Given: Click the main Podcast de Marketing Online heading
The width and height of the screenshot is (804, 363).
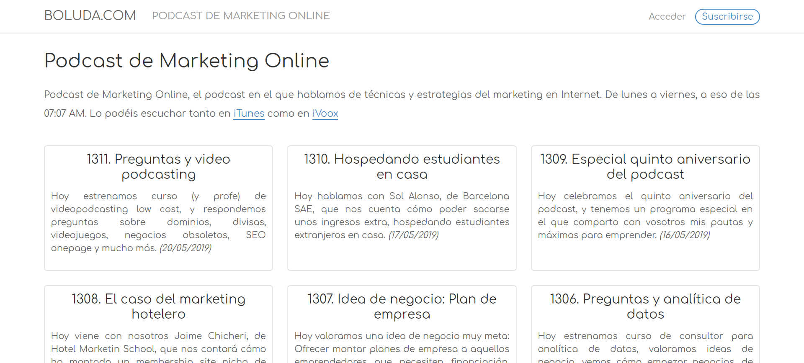Looking at the screenshot, I should point(187,61).
